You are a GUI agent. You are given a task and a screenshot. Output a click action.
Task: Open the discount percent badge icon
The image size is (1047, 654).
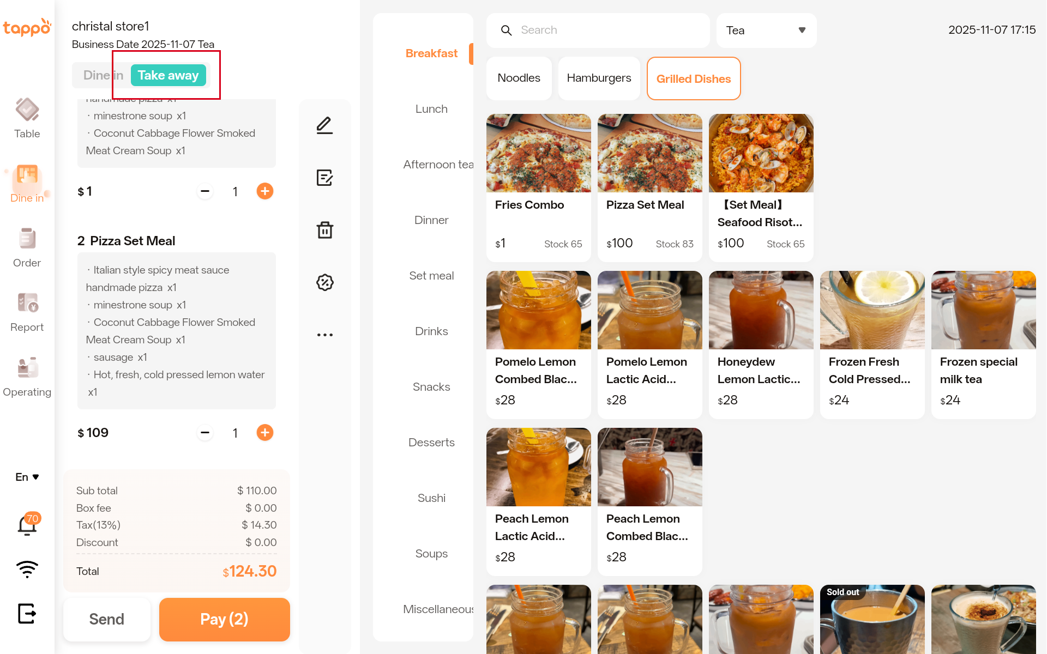[324, 282]
